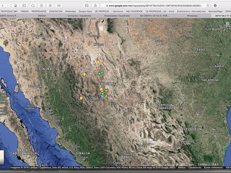The image size is (231, 173).
Task: Open iCloud tabs from toolbar
Action: coord(33,5)
